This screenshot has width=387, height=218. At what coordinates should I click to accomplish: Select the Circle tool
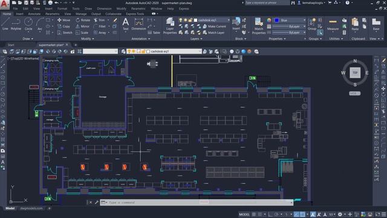pos(28,24)
